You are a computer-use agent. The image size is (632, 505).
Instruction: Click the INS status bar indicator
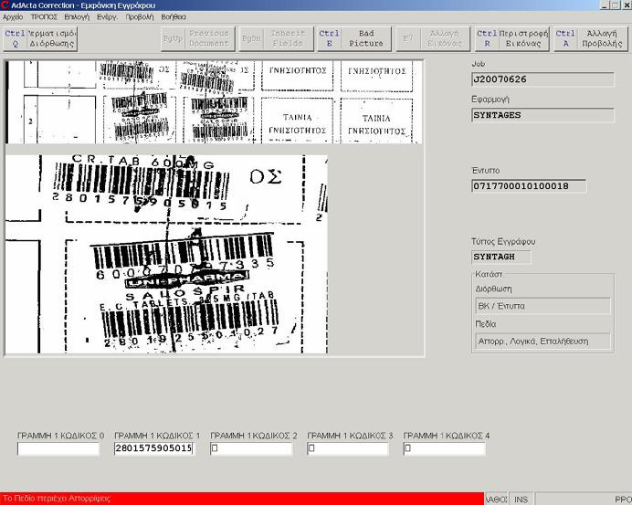pyautogui.click(x=521, y=500)
